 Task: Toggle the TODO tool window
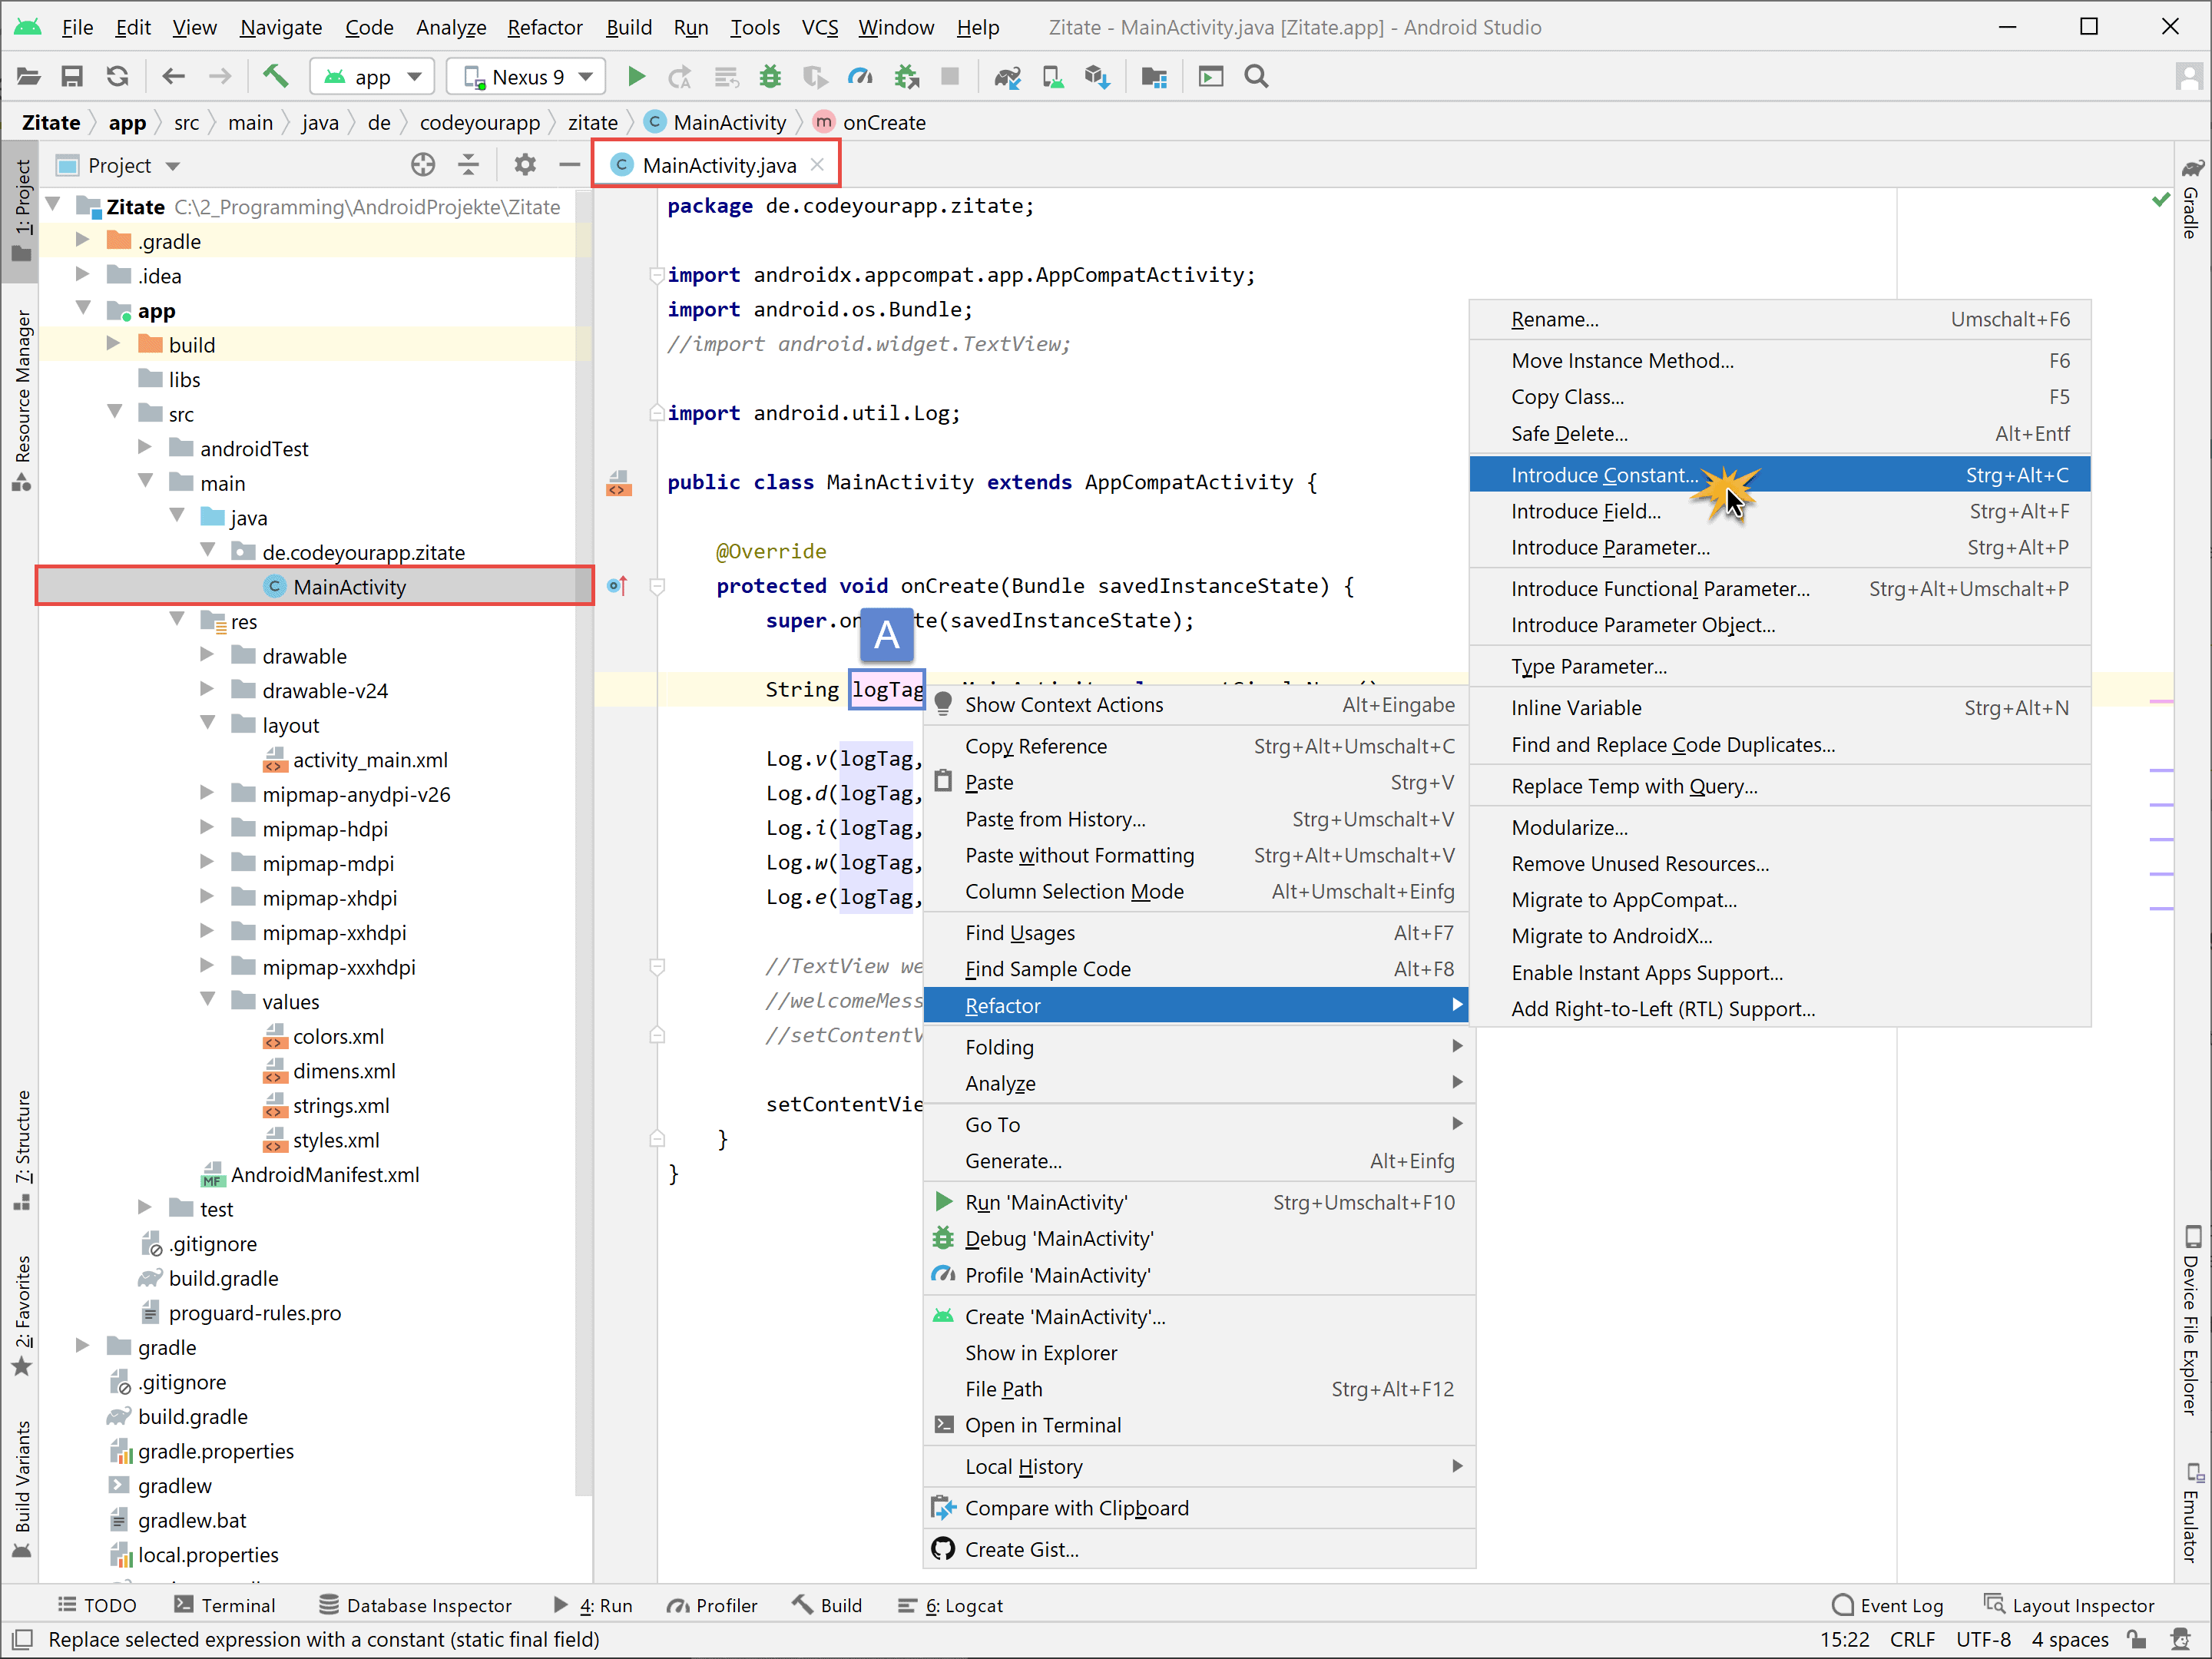(x=97, y=1605)
